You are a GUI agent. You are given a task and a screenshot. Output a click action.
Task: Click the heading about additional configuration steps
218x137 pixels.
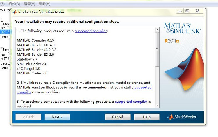coord(67,22)
